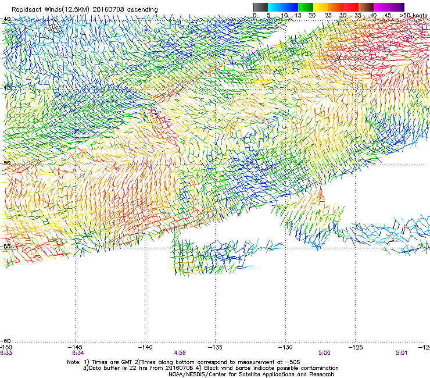
Task: Click the gray 0–5 knots legend swatch
Action: (x=260, y=7)
